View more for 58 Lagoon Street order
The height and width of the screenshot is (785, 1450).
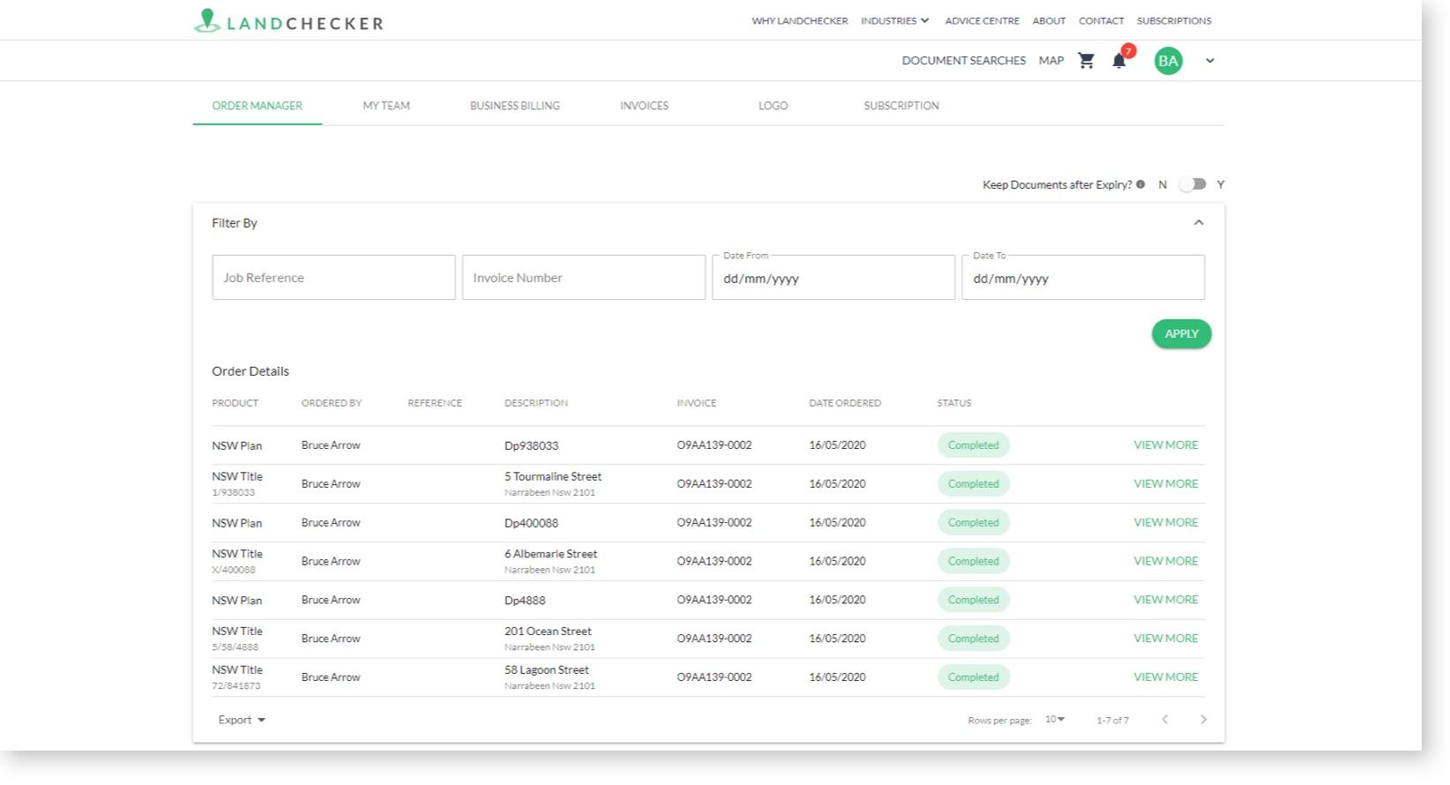pos(1165,677)
